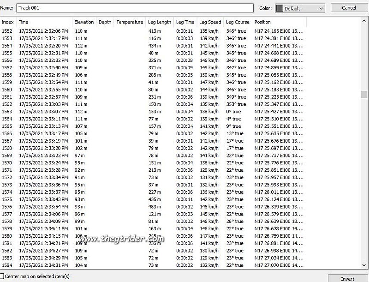
Task: Select track point row 1576
Action: 138,207
